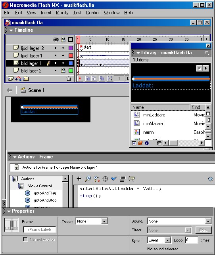Click the New Folder icon in Library
The height and width of the screenshot is (255, 215).
click(140, 143)
